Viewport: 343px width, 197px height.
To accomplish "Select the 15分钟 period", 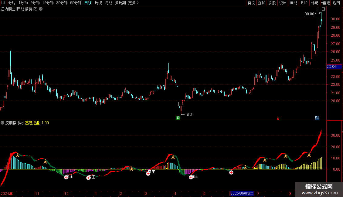I will pos(48,3).
